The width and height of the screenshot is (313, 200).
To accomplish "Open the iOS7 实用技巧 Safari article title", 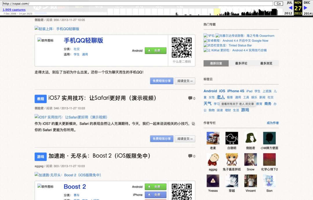I will pos(102,98).
